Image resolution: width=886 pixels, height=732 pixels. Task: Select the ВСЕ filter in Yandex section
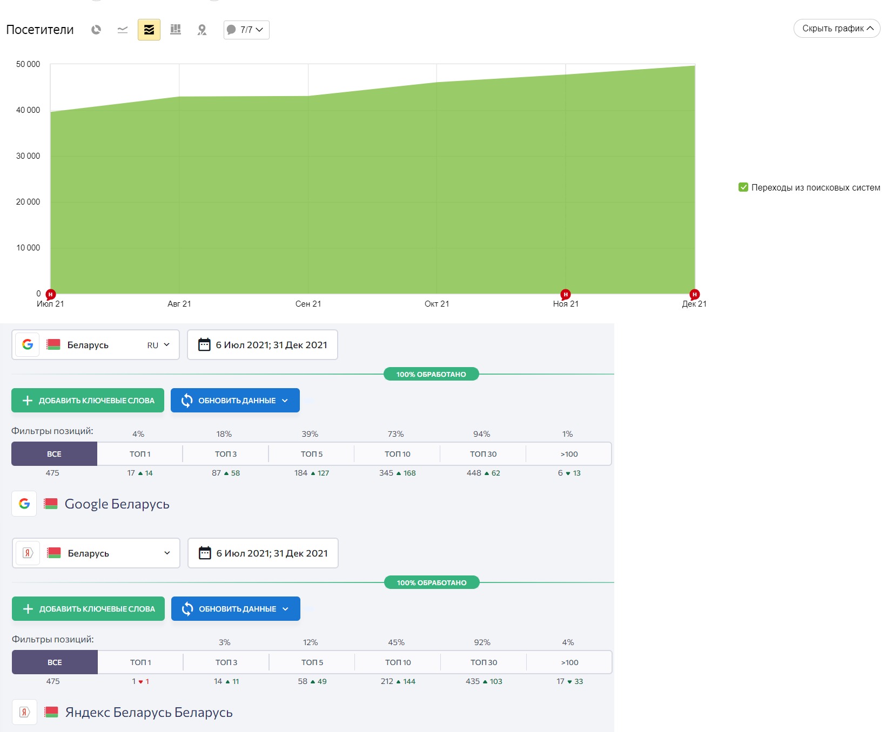[x=55, y=662]
